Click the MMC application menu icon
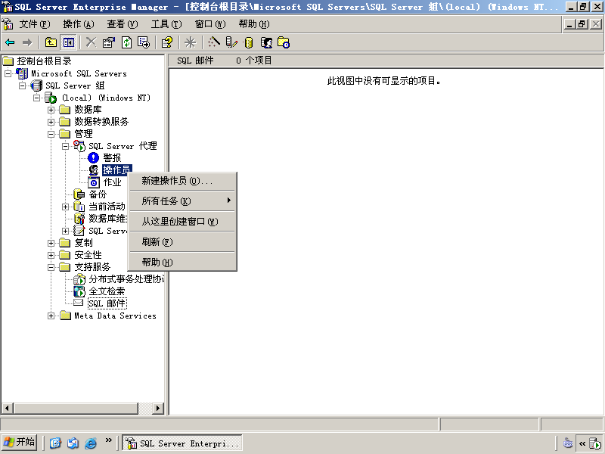 (8, 24)
